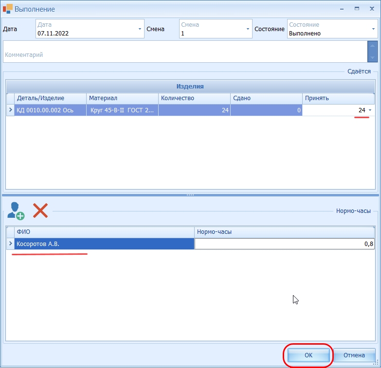Click into the Комментарий text field
Image resolution: width=381 pixels, height=368 pixels.
tap(185, 52)
